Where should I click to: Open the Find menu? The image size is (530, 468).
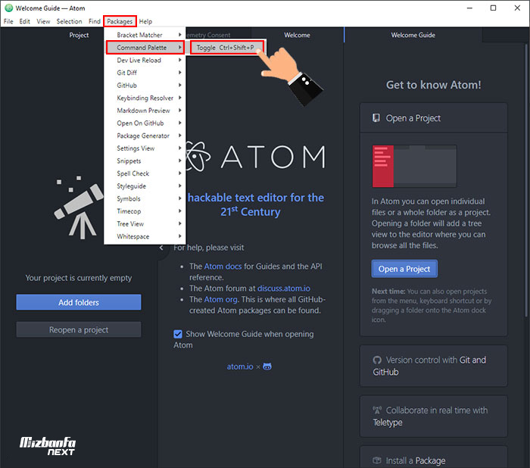click(x=95, y=21)
